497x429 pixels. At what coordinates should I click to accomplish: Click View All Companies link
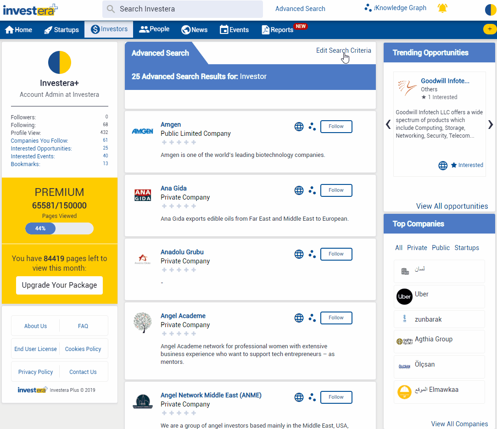pyautogui.click(x=459, y=424)
